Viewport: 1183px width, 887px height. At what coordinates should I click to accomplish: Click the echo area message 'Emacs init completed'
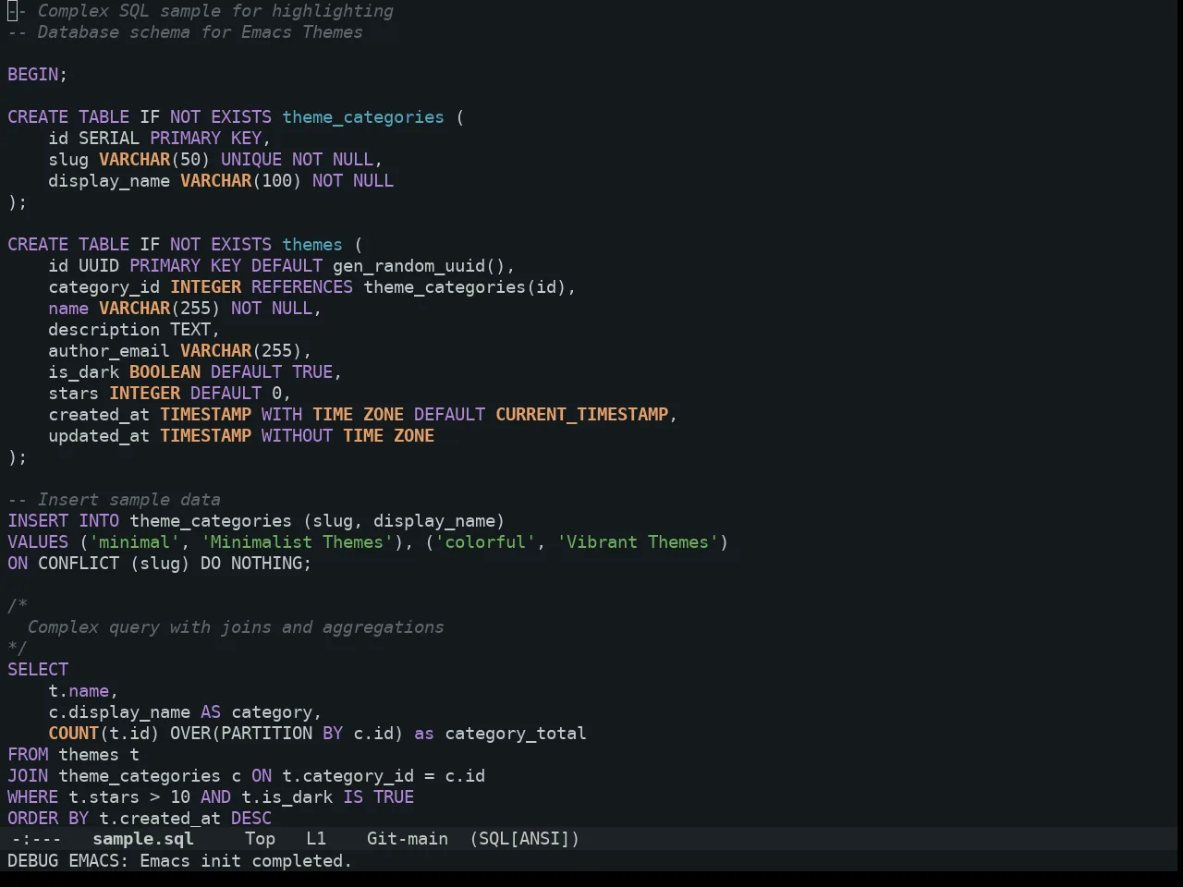[x=246, y=861]
